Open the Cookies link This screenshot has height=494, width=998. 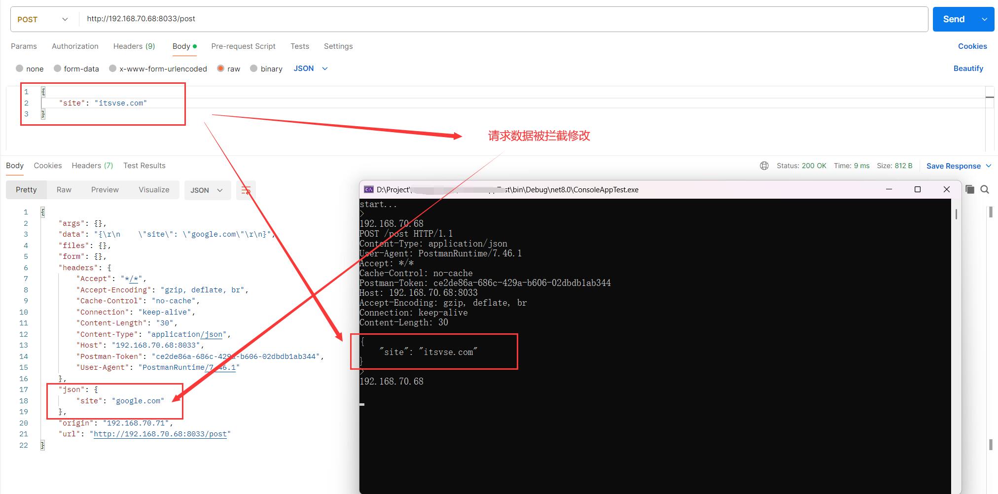(972, 46)
